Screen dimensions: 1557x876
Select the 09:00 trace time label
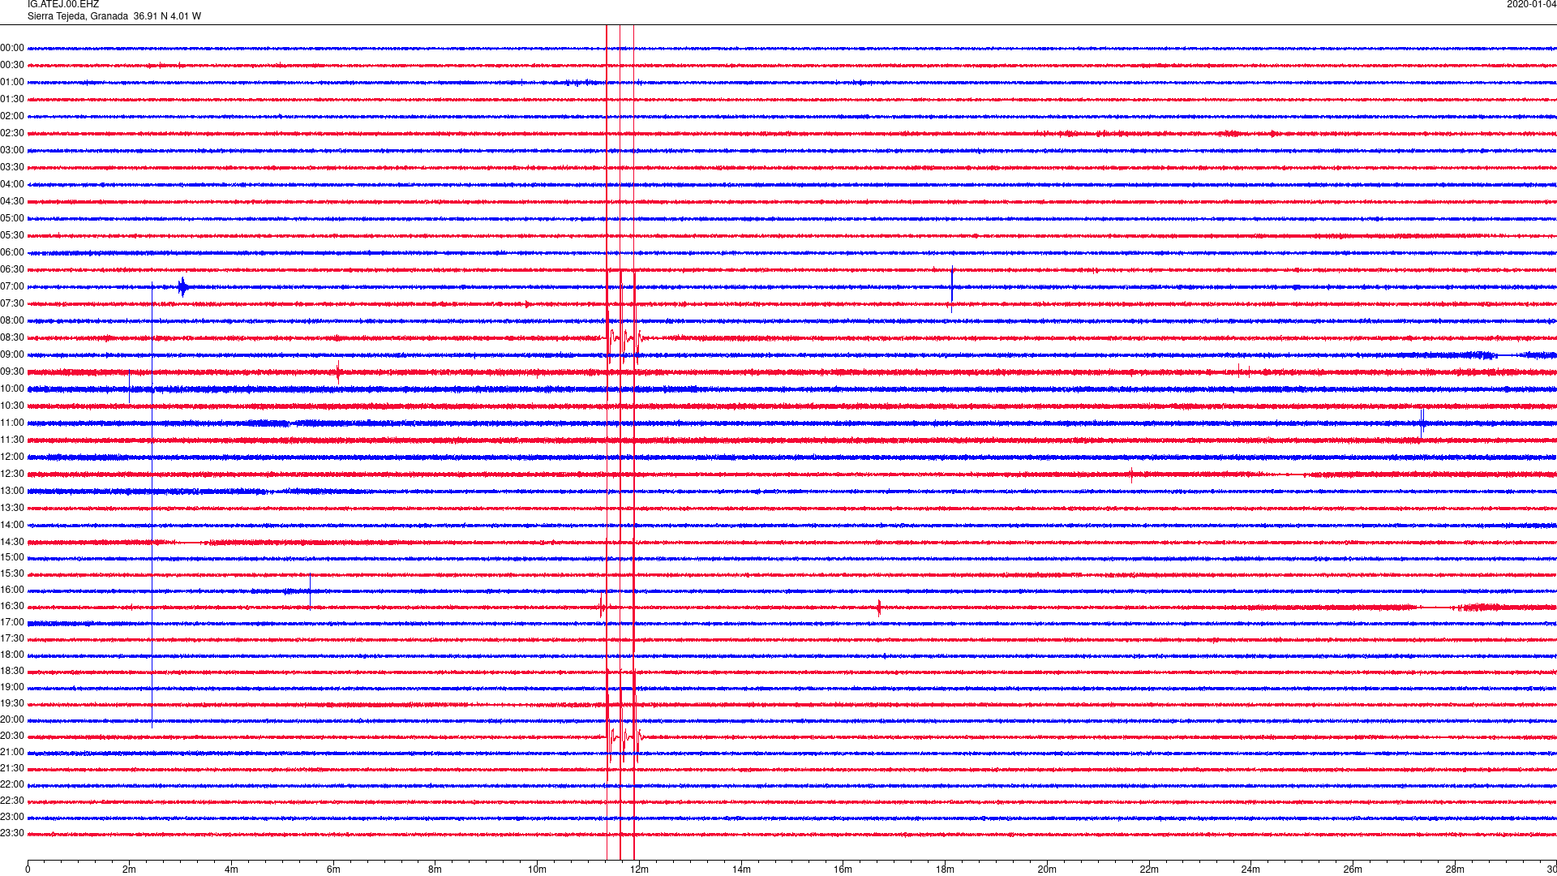(12, 354)
